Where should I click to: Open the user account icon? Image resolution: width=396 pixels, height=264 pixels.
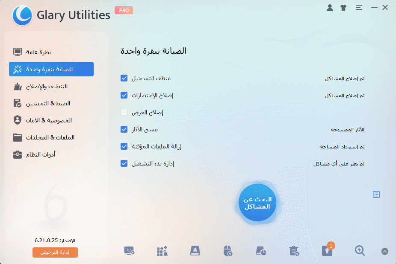tap(330, 8)
